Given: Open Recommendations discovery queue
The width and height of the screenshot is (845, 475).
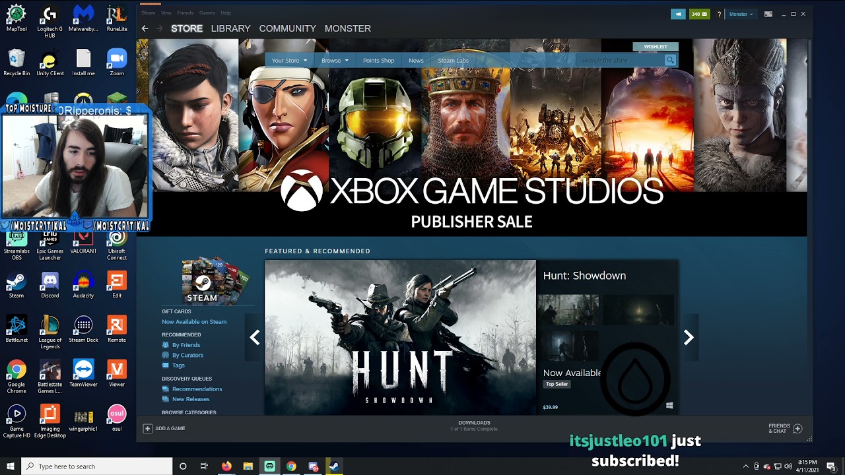Looking at the screenshot, I should tap(197, 389).
